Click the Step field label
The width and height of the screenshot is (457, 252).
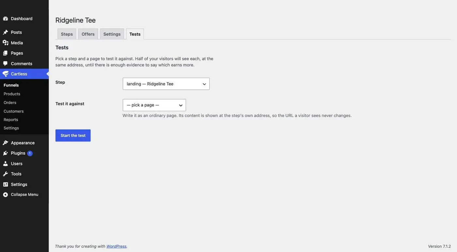tap(60, 82)
